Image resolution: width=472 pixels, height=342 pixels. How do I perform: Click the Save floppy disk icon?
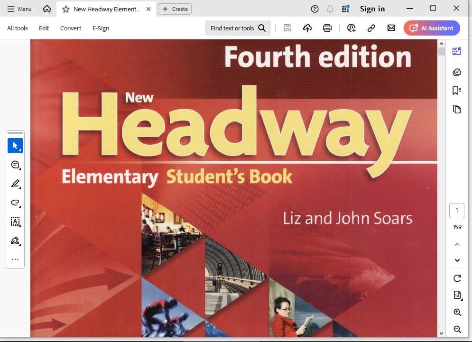click(287, 28)
